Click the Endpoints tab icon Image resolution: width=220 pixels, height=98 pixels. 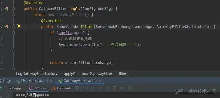click(54, 88)
